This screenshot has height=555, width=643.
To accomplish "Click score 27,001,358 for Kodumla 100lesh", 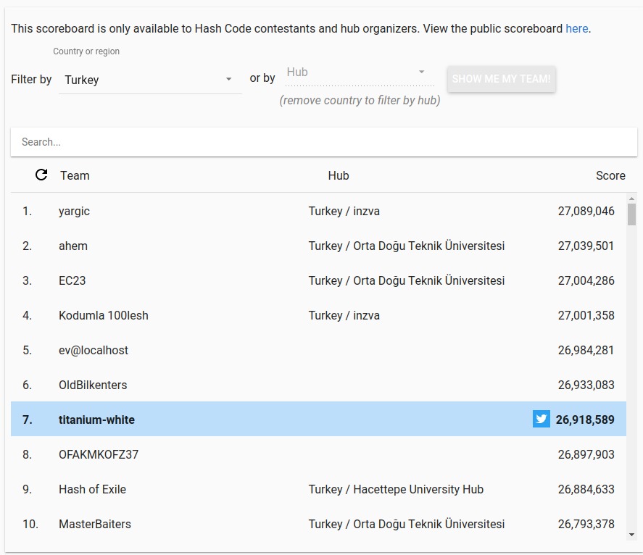I will [586, 316].
